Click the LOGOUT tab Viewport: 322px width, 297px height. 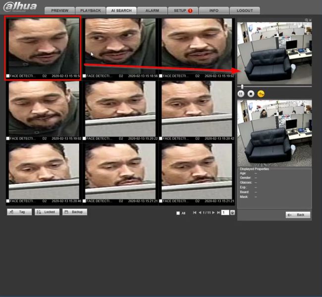pos(245,10)
